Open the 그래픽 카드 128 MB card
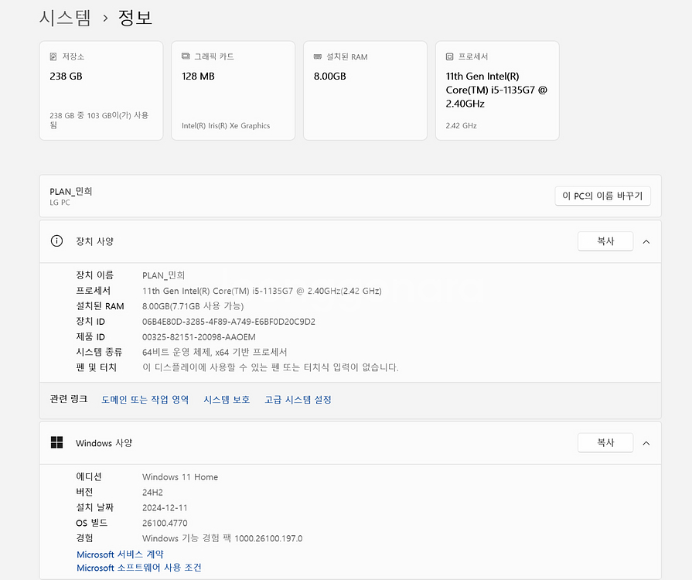Viewport: 692px width, 580px height. (233, 90)
